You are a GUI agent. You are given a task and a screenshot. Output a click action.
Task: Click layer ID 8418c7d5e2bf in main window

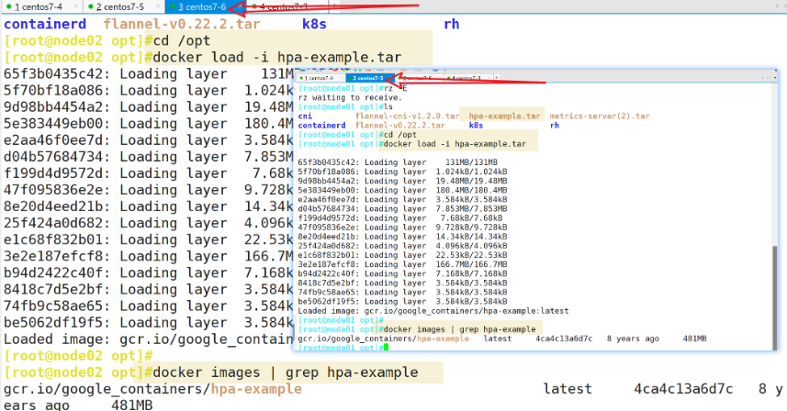point(52,289)
